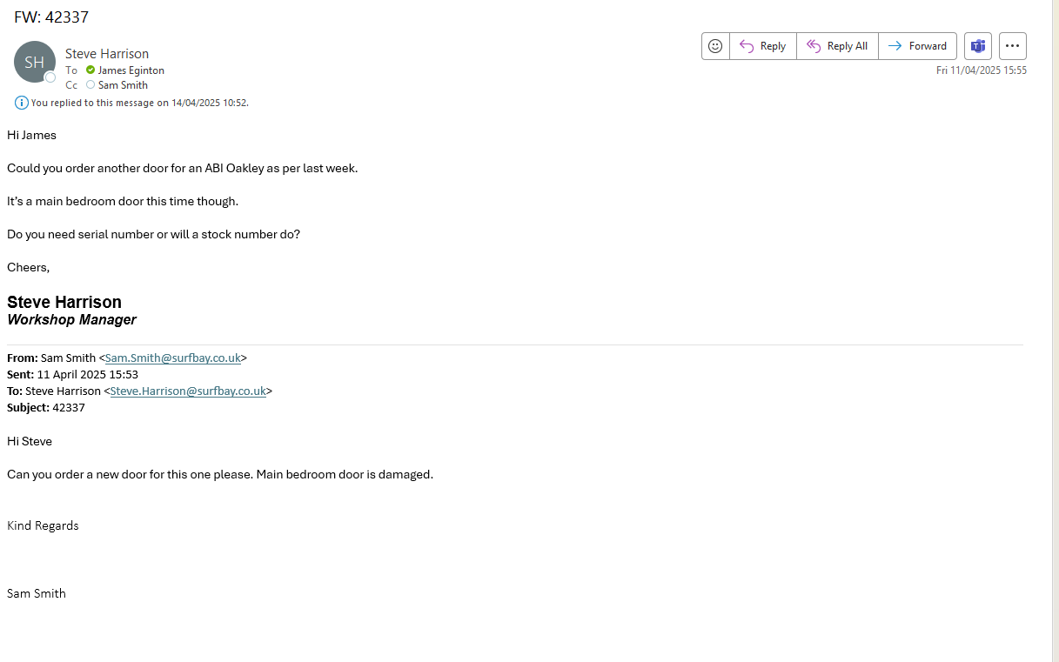This screenshot has width=1059, height=662.
Task: Click the blue info icon by reply notice
Action: tap(22, 103)
